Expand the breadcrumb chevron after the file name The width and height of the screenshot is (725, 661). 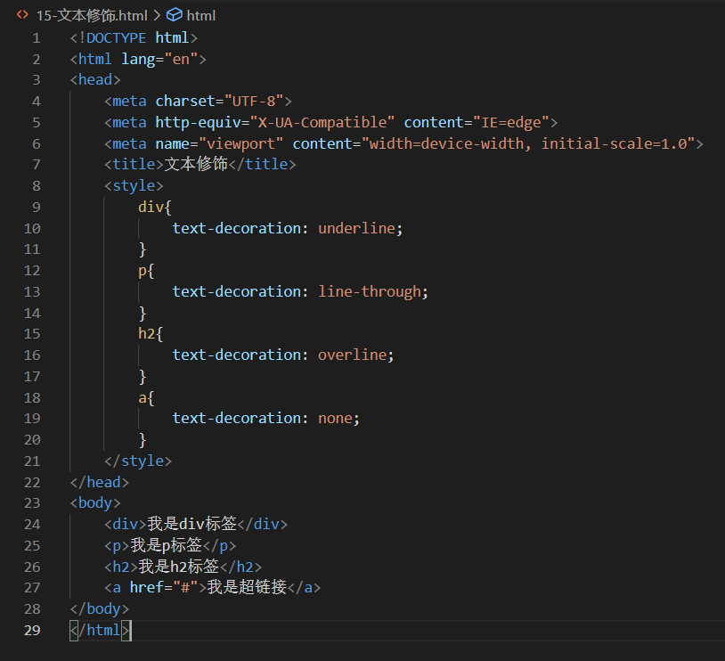point(158,16)
